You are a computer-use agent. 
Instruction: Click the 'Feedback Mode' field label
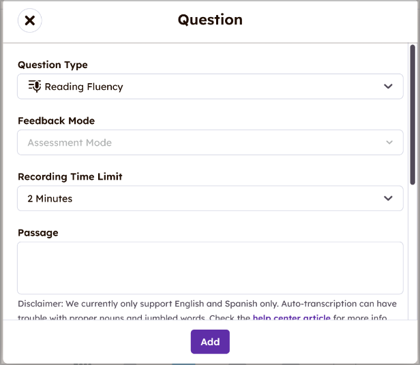coord(56,121)
